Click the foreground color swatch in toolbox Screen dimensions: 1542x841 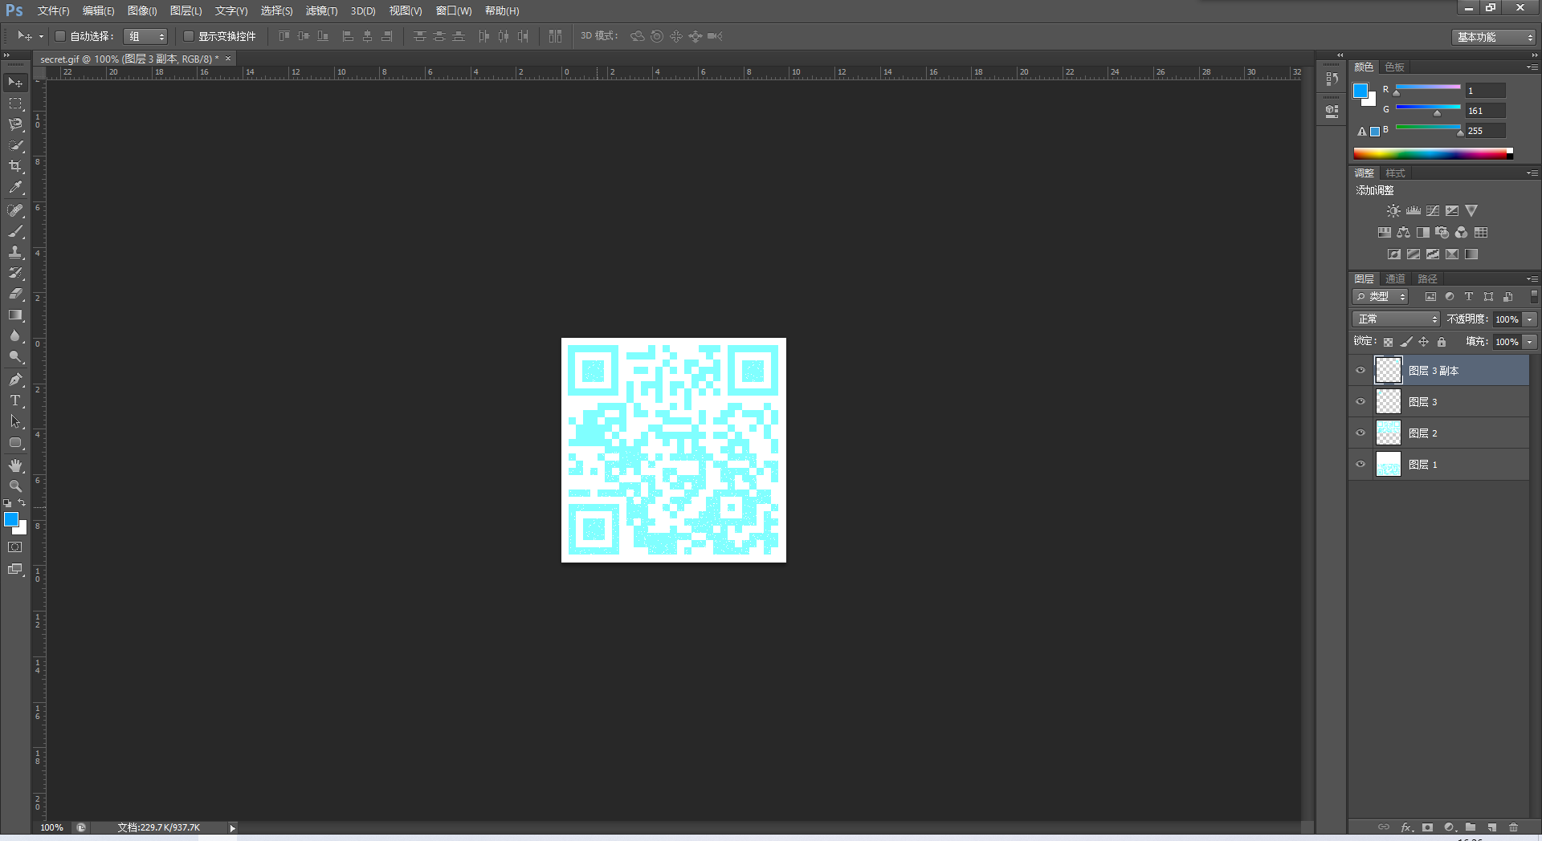[11, 520]
